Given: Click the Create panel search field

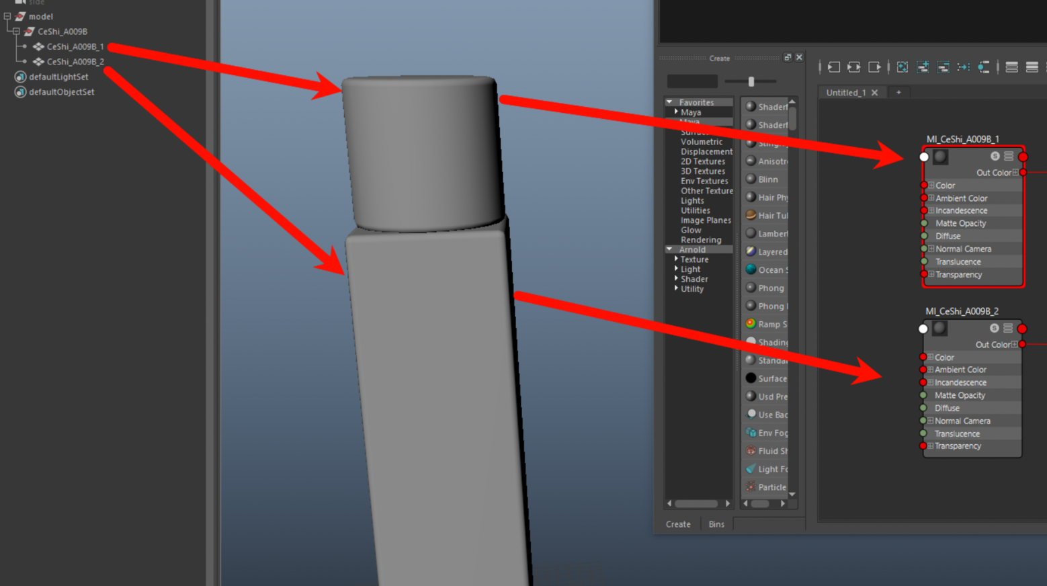Looking at the screenshot, I should 692,81.
